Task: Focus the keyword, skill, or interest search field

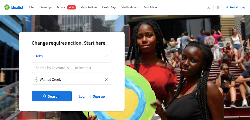Action: pos(72,68)
